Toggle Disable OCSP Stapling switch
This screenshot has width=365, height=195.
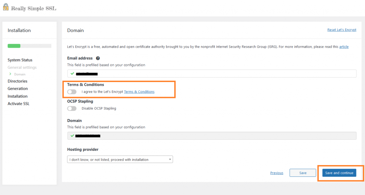(72, 108)
